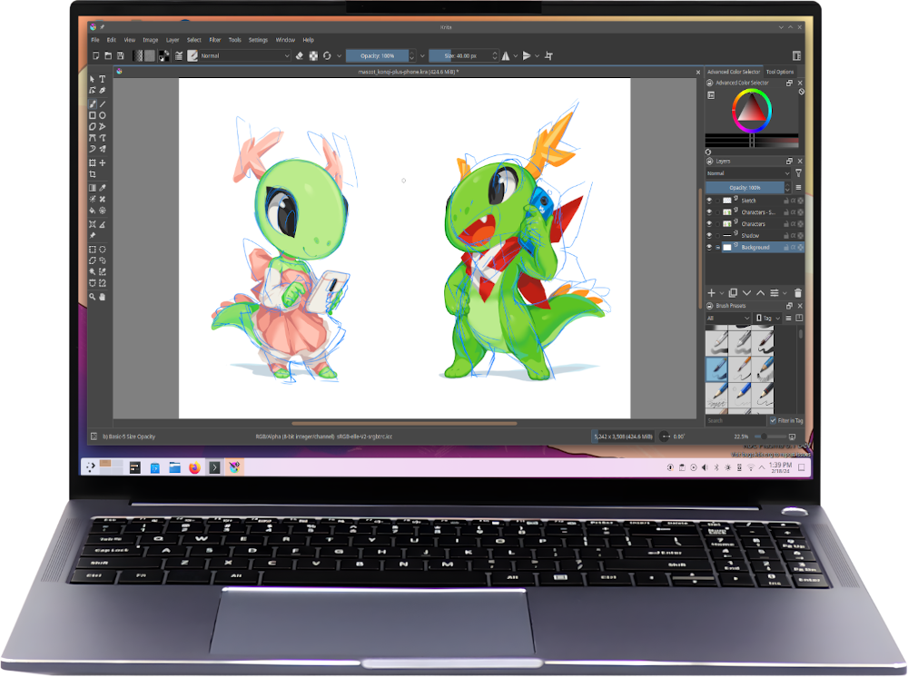This screenshot has height=677, width=908.
Task: Expand the layer blend mode dropdown
Action: pyautogui.click(x=747, y=172)
